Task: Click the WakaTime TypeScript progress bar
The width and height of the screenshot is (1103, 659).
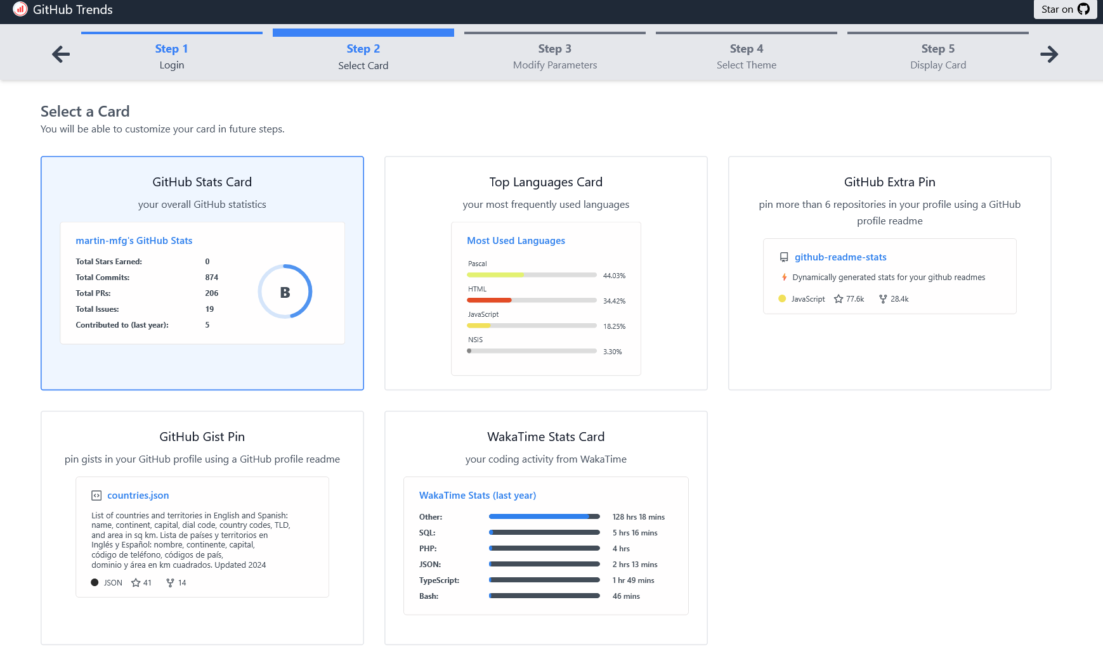Action: tap(544, 580)
